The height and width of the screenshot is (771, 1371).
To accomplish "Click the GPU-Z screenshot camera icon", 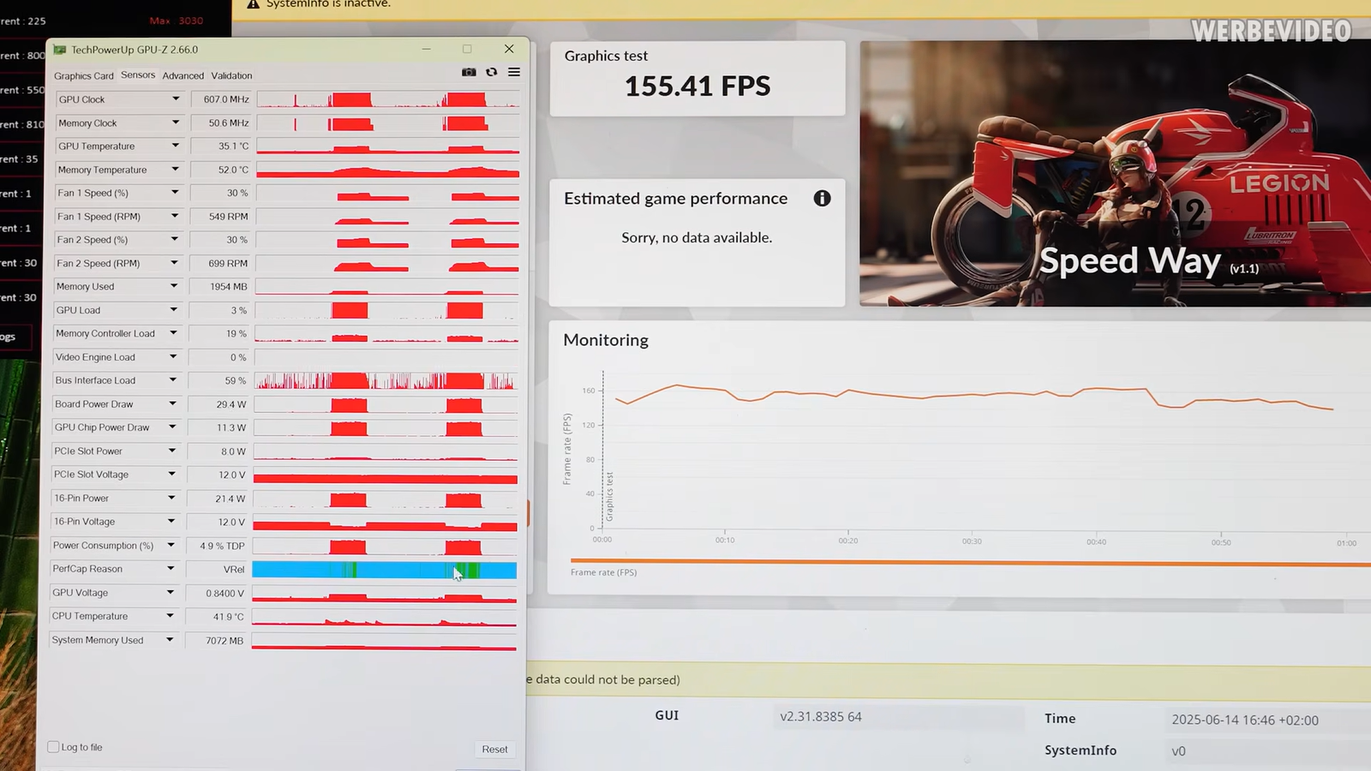I will click(469, 73).
